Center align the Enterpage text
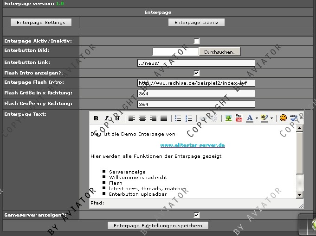 [x=142, y=118]
